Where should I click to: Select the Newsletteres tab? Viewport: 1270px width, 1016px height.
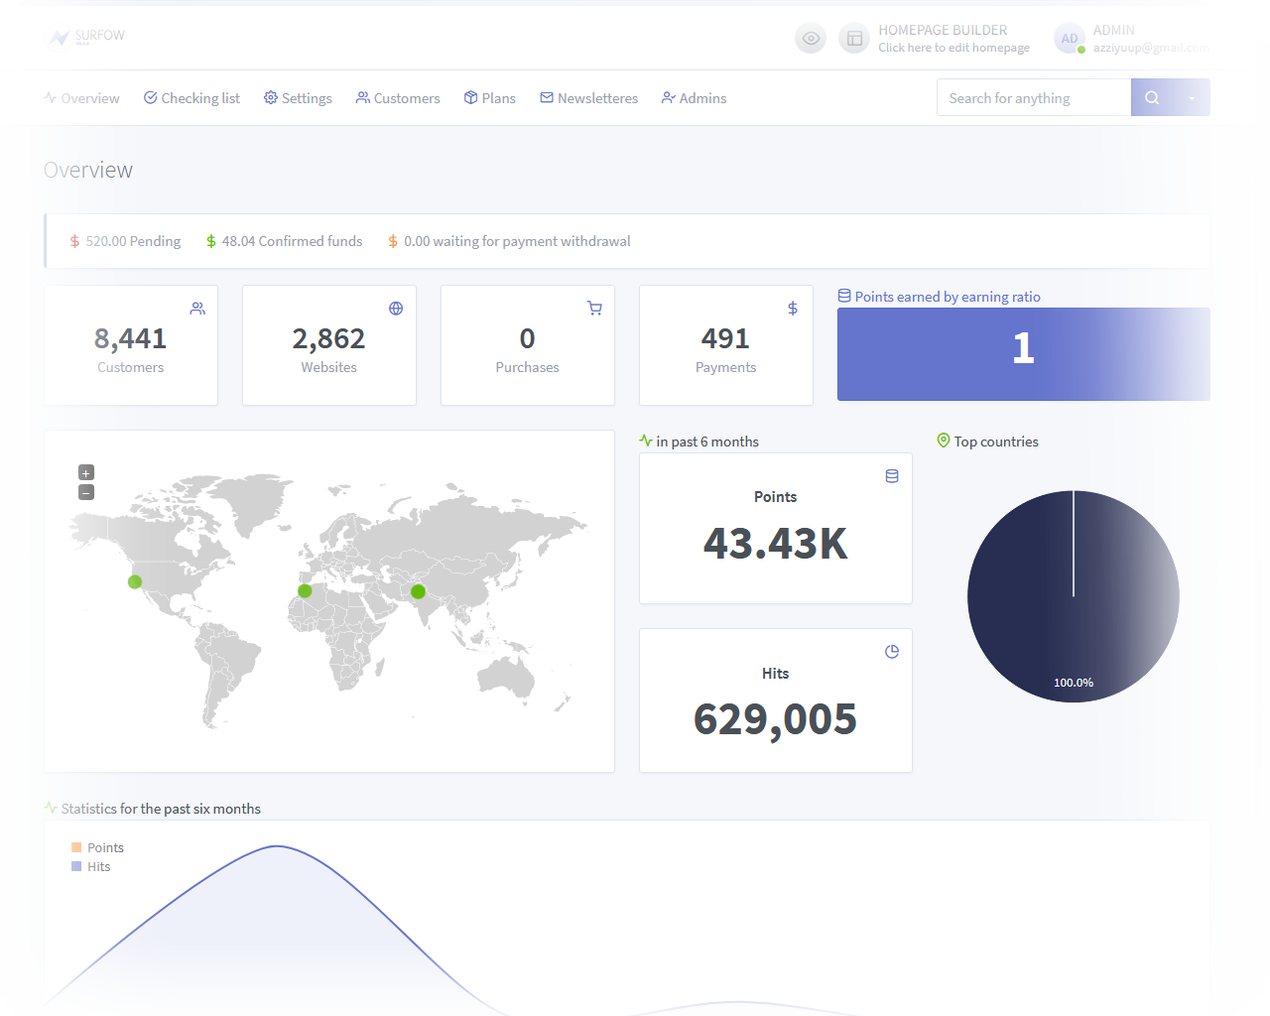[x=588, y=98]
